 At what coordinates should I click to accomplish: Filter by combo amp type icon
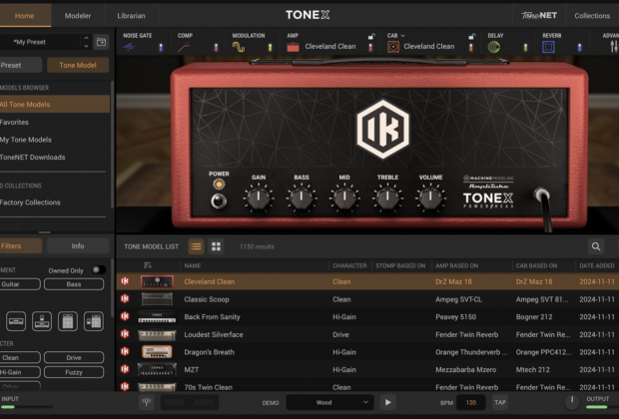pyautogui.click(x=42, y=321)
